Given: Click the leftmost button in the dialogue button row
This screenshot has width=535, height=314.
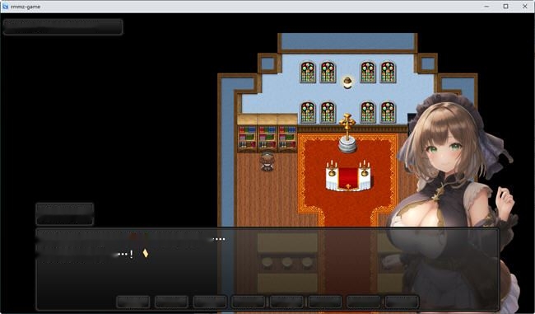Looking at the screenshot, I should pos(133,302).
